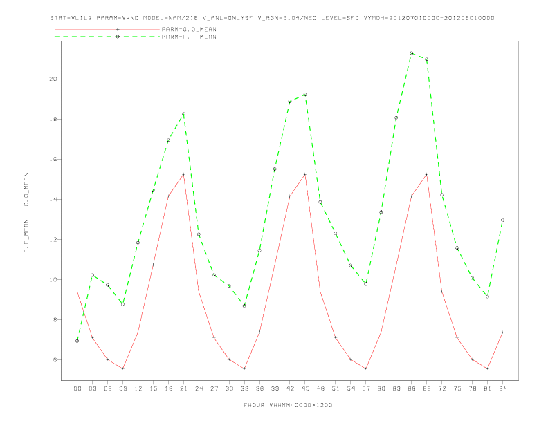Click the x-axis hour label 45
The image size is (548, 423).
305,388
